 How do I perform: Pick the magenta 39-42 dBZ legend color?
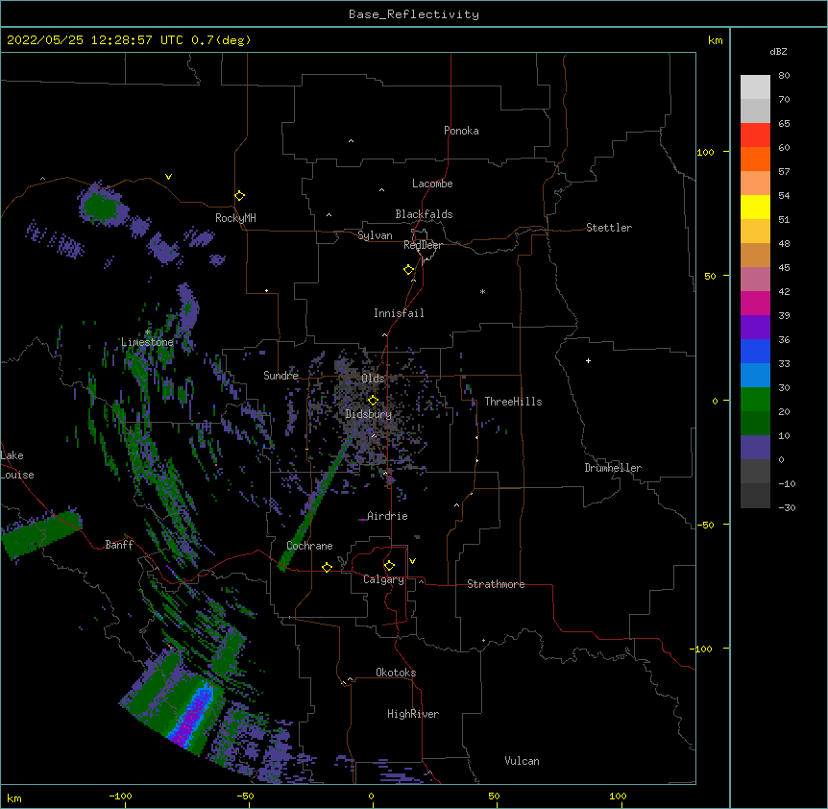(755, 303)
